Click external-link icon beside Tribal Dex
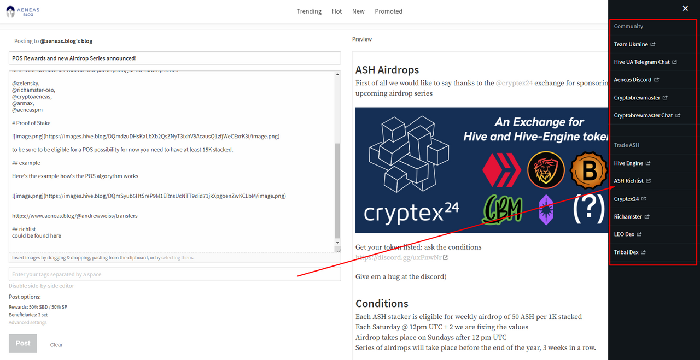Screen dimensions: 700x360 tap(643, 252)
